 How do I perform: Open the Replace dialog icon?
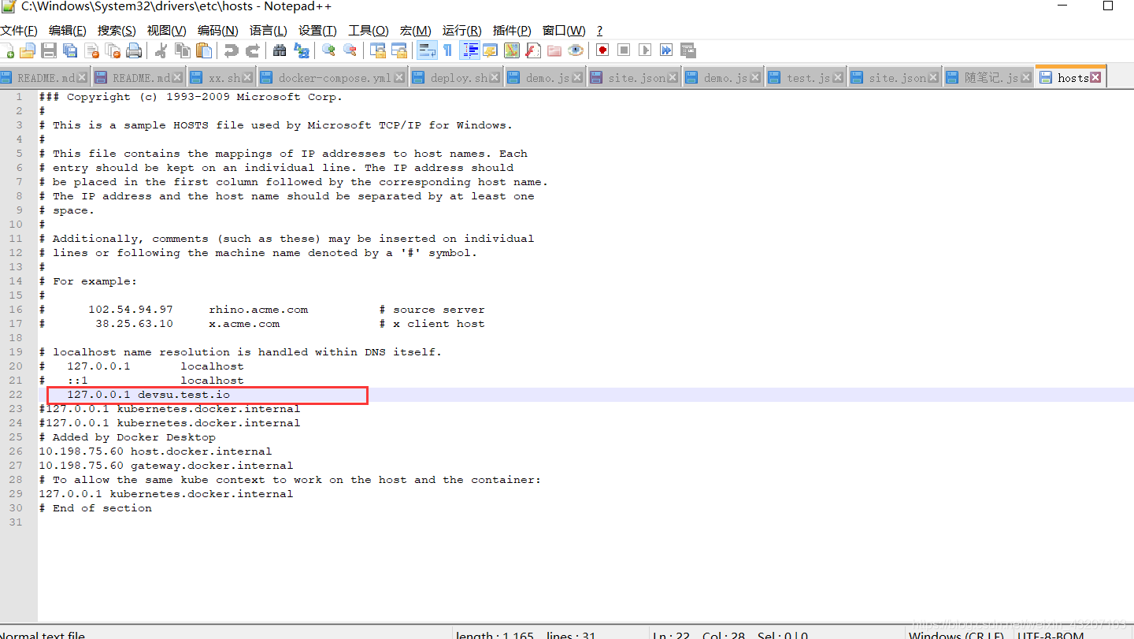point(301,50)
